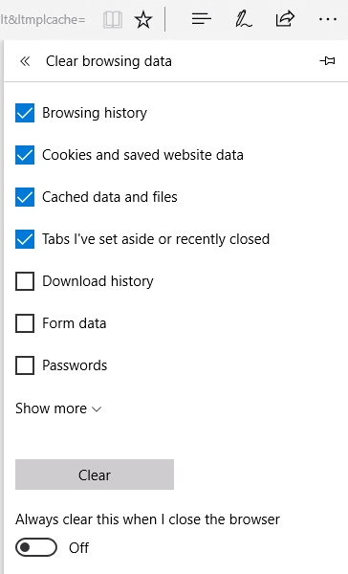Uncheck Browsing history checkbox

click(x=25, y=113)
